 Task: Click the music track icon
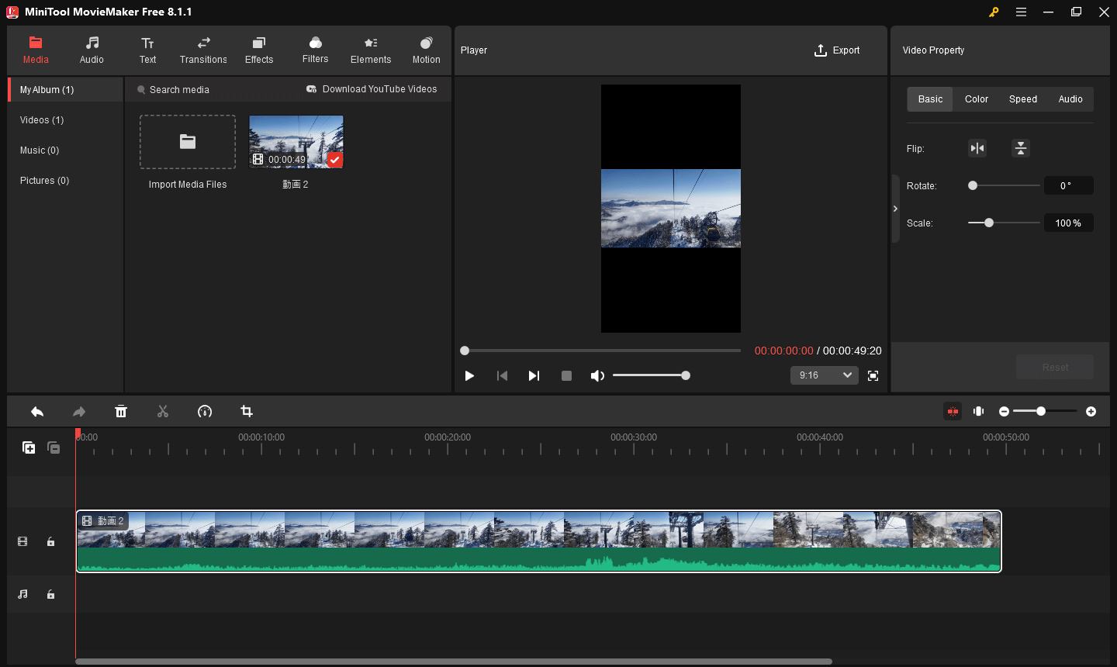click(x=22, y=594)
